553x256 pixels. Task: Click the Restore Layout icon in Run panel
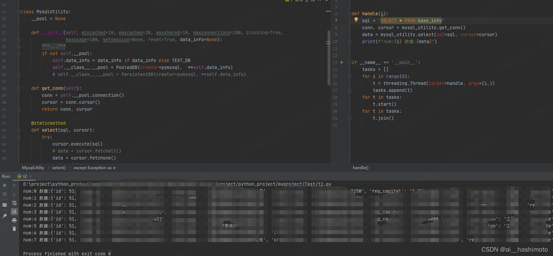(5, 205)
